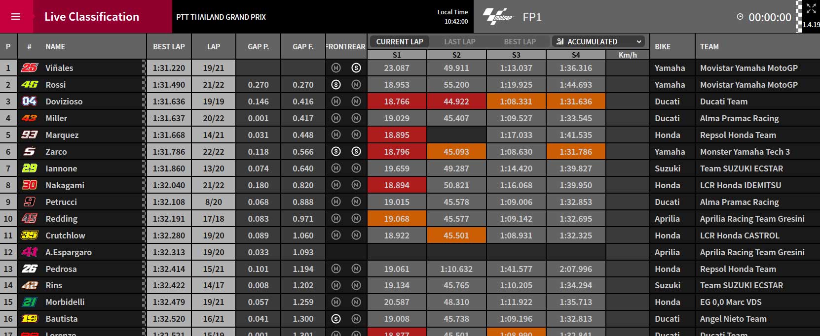Switch to CURRENT LAP tab
Image resolution: width=820 pixels, height=336 pixels.
coord(400,42)
